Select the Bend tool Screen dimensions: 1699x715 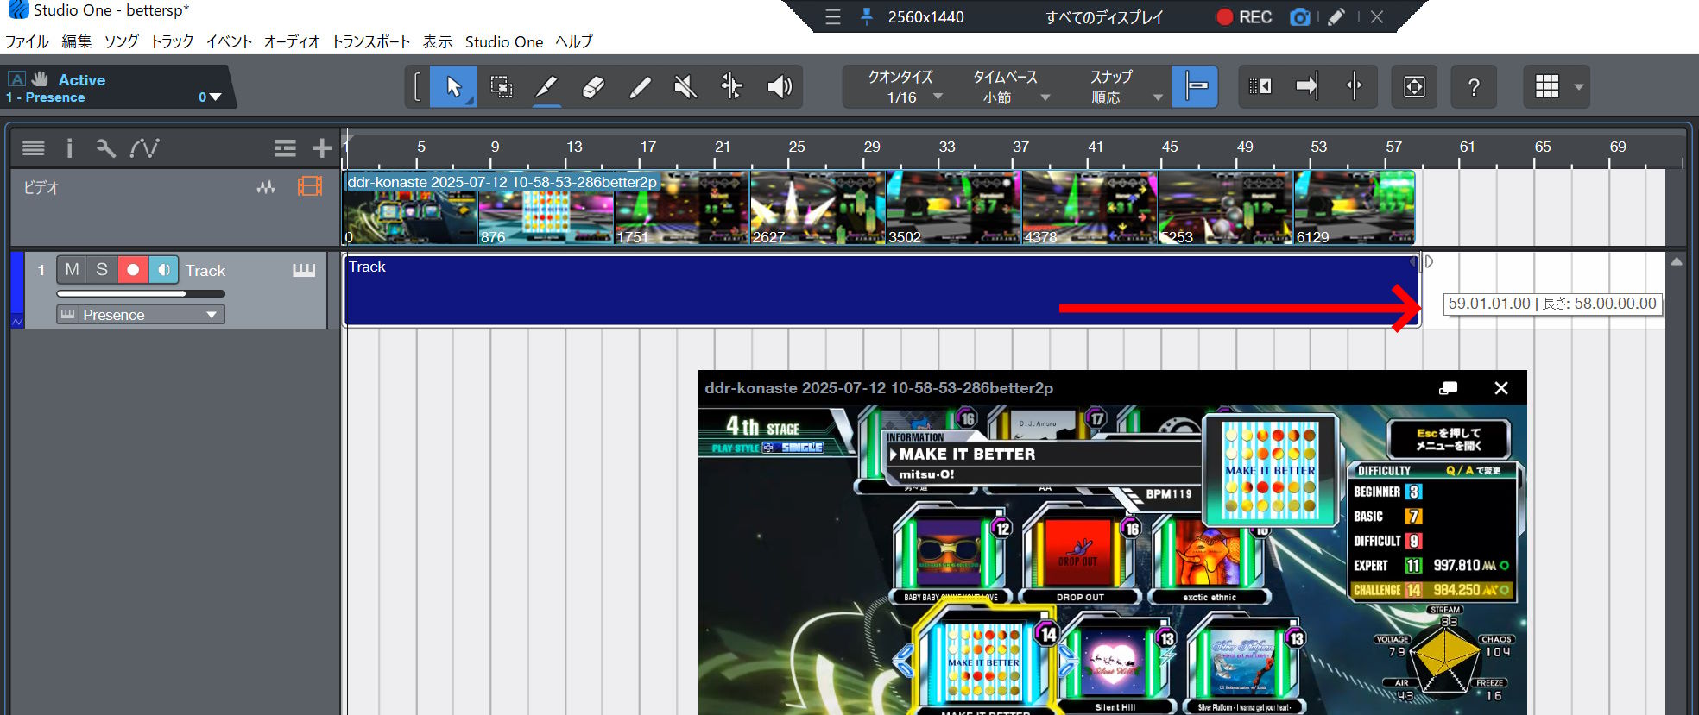tap(732, 86)
